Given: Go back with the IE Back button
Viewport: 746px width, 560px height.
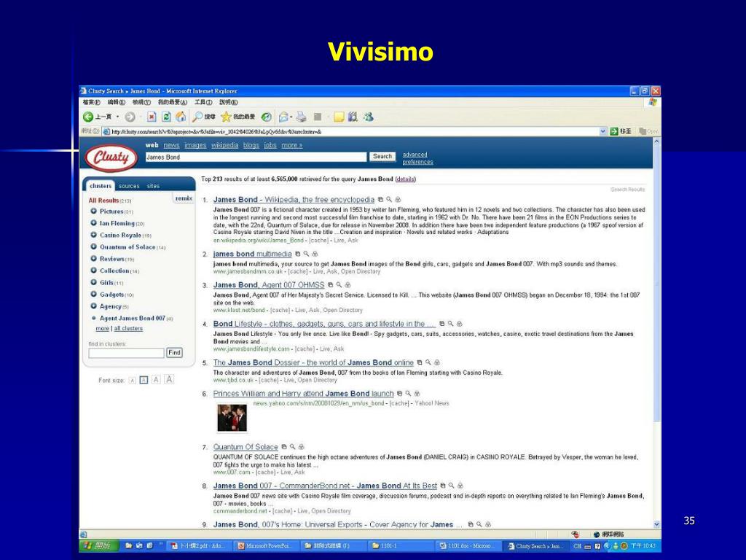Looking at the screenshot, I should (x=98, y=117).
